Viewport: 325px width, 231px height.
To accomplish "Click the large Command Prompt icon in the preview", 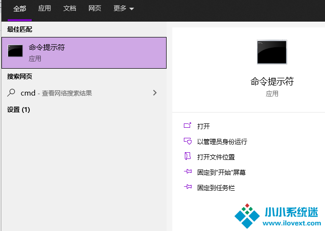I will pyautogui.click(x=272, y=52).
